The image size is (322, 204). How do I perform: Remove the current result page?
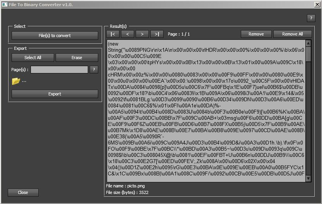pyautogui.click(x=256, y=34)
